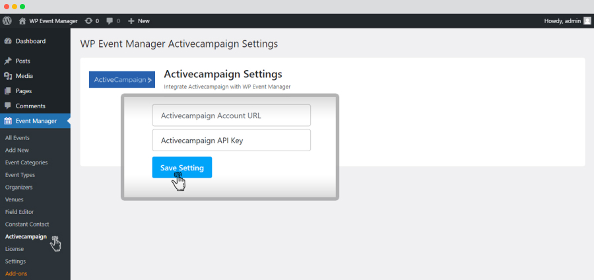Screen dimensions: 594x280
Task: Click the plus New icon
Action: click(x=131, y=21)
